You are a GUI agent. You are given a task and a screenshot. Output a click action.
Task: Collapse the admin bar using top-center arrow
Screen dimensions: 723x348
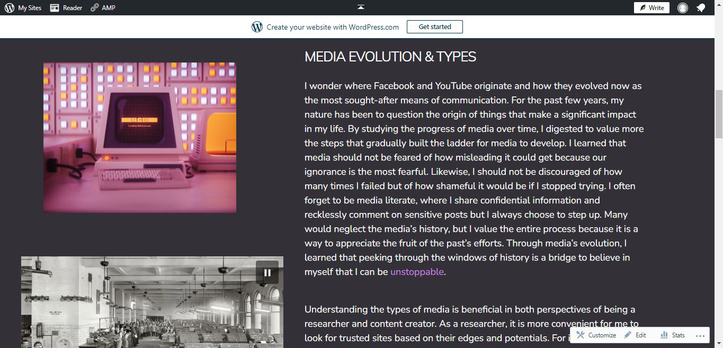click(361, 7)
